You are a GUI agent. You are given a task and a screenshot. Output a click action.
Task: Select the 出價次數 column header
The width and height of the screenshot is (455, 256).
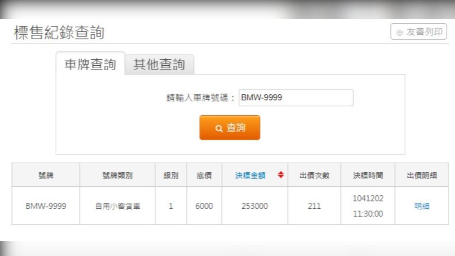(314, 175)
